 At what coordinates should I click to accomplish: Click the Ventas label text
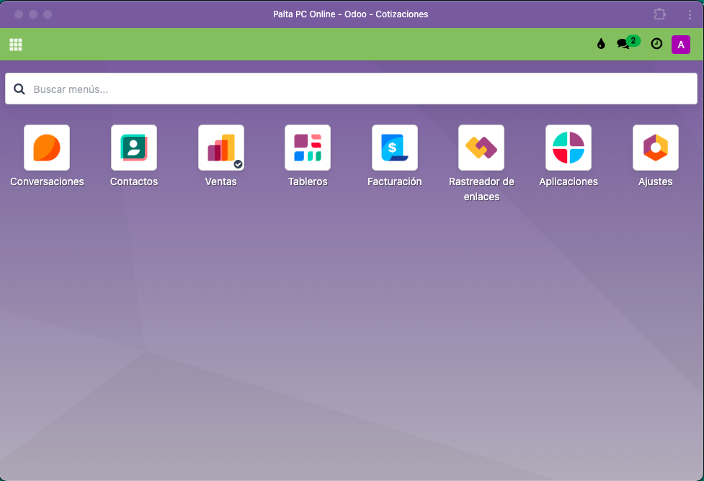(x=220, y=181)
